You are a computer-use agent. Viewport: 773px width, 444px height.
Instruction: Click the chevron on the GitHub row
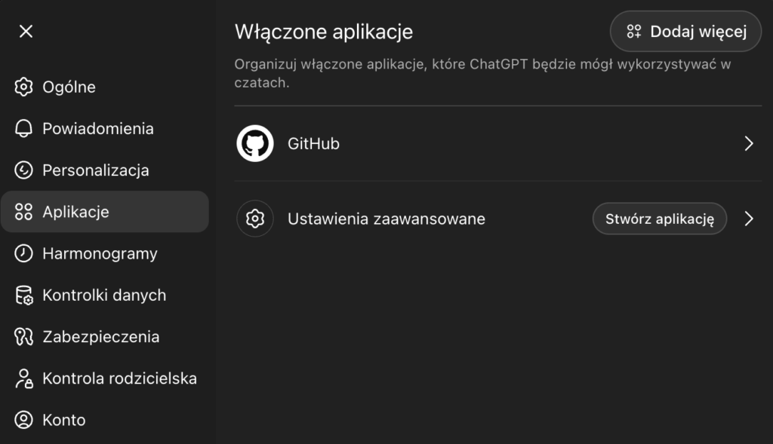(x=749, y=143)
